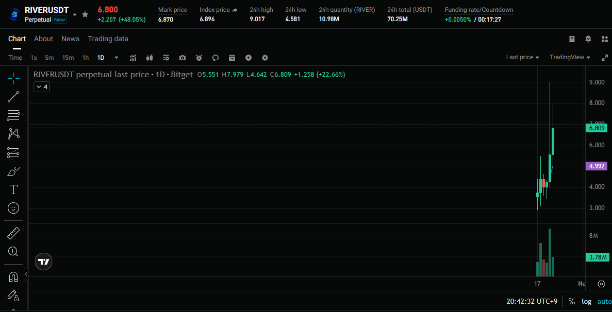Click the 24h total value 70.25M
This screenshot has height=312, width=612.
click(398, 19)
